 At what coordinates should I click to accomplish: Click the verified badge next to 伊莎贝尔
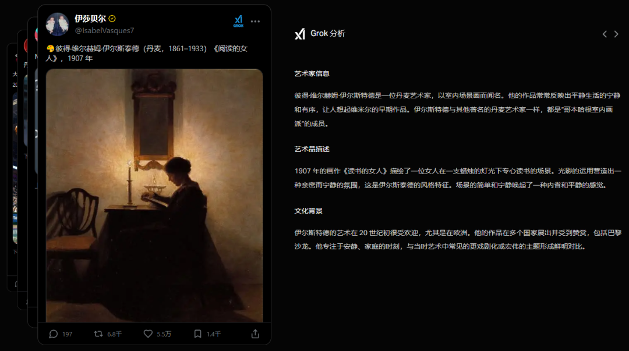(112, 19)
